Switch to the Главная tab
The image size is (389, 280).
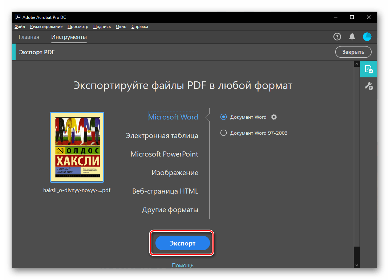pos(29,37)
